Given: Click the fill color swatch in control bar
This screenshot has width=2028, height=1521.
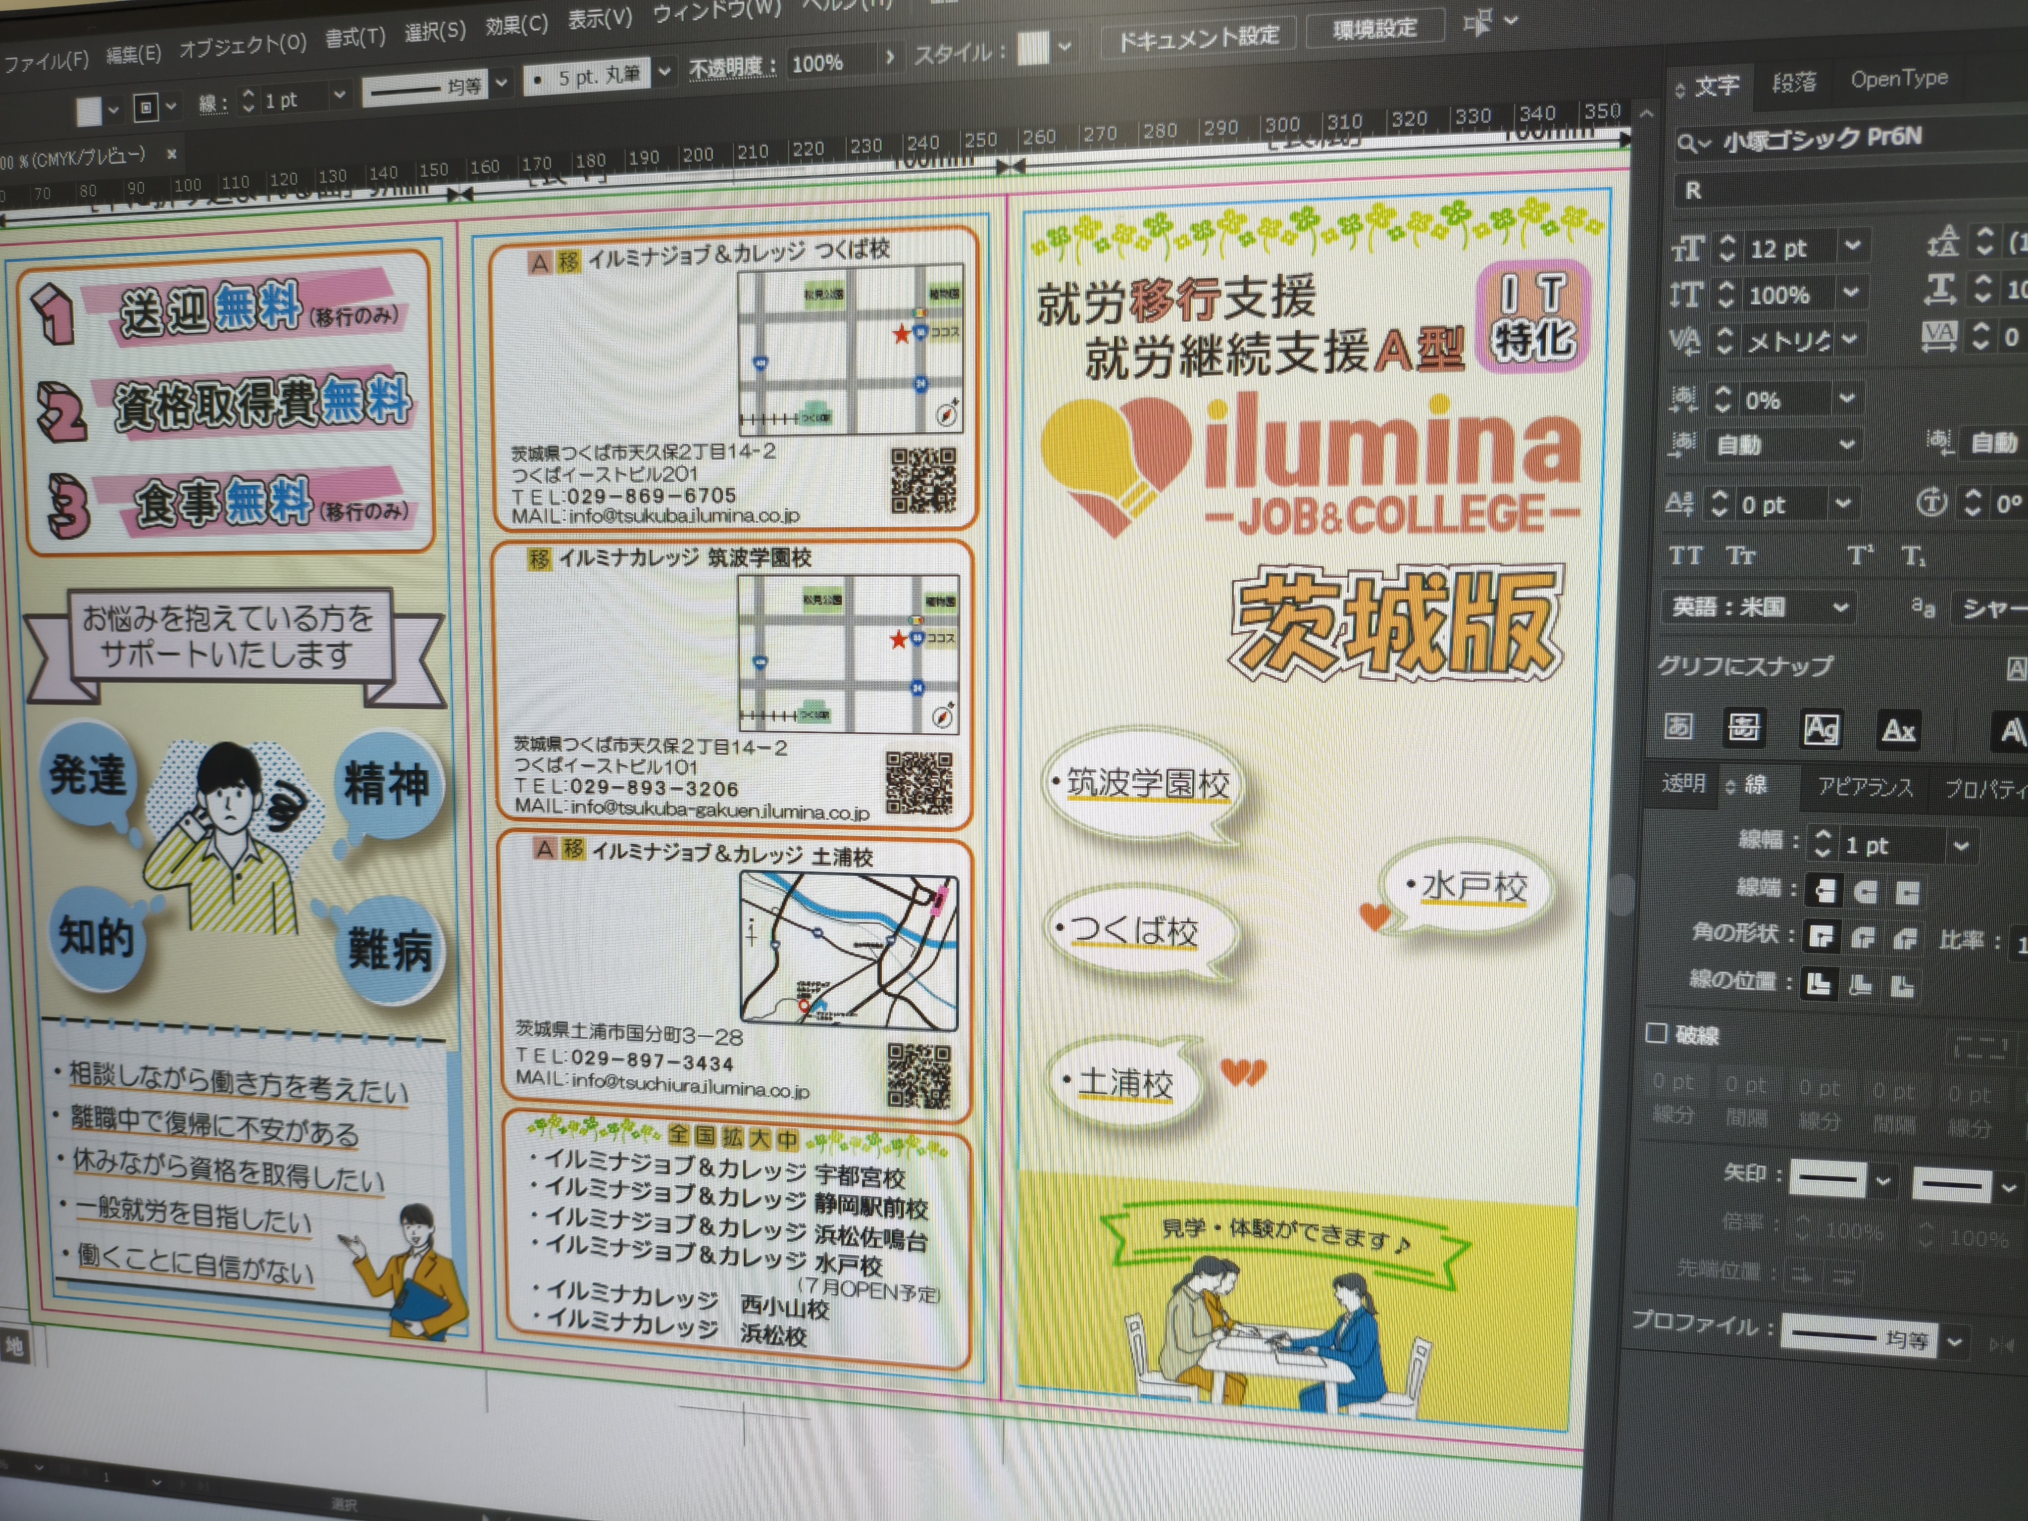Looking at the screenshot, I should [88, 111].
